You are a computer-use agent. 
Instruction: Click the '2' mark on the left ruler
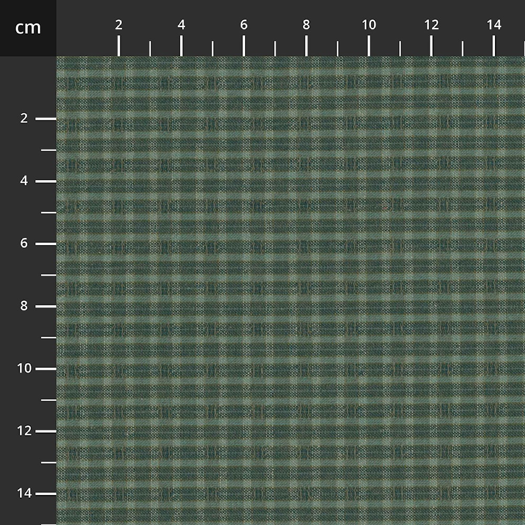[24, 118]
